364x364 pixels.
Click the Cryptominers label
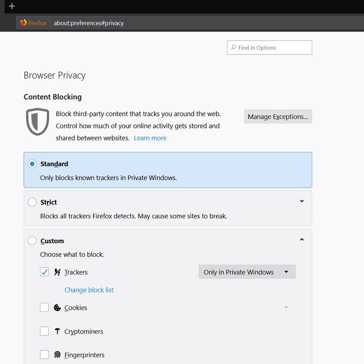click(83, 332)
